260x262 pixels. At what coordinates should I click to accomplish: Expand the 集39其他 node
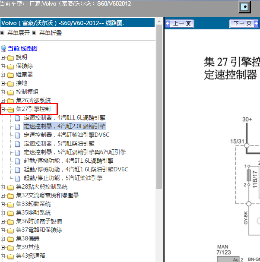click(3, 247)
